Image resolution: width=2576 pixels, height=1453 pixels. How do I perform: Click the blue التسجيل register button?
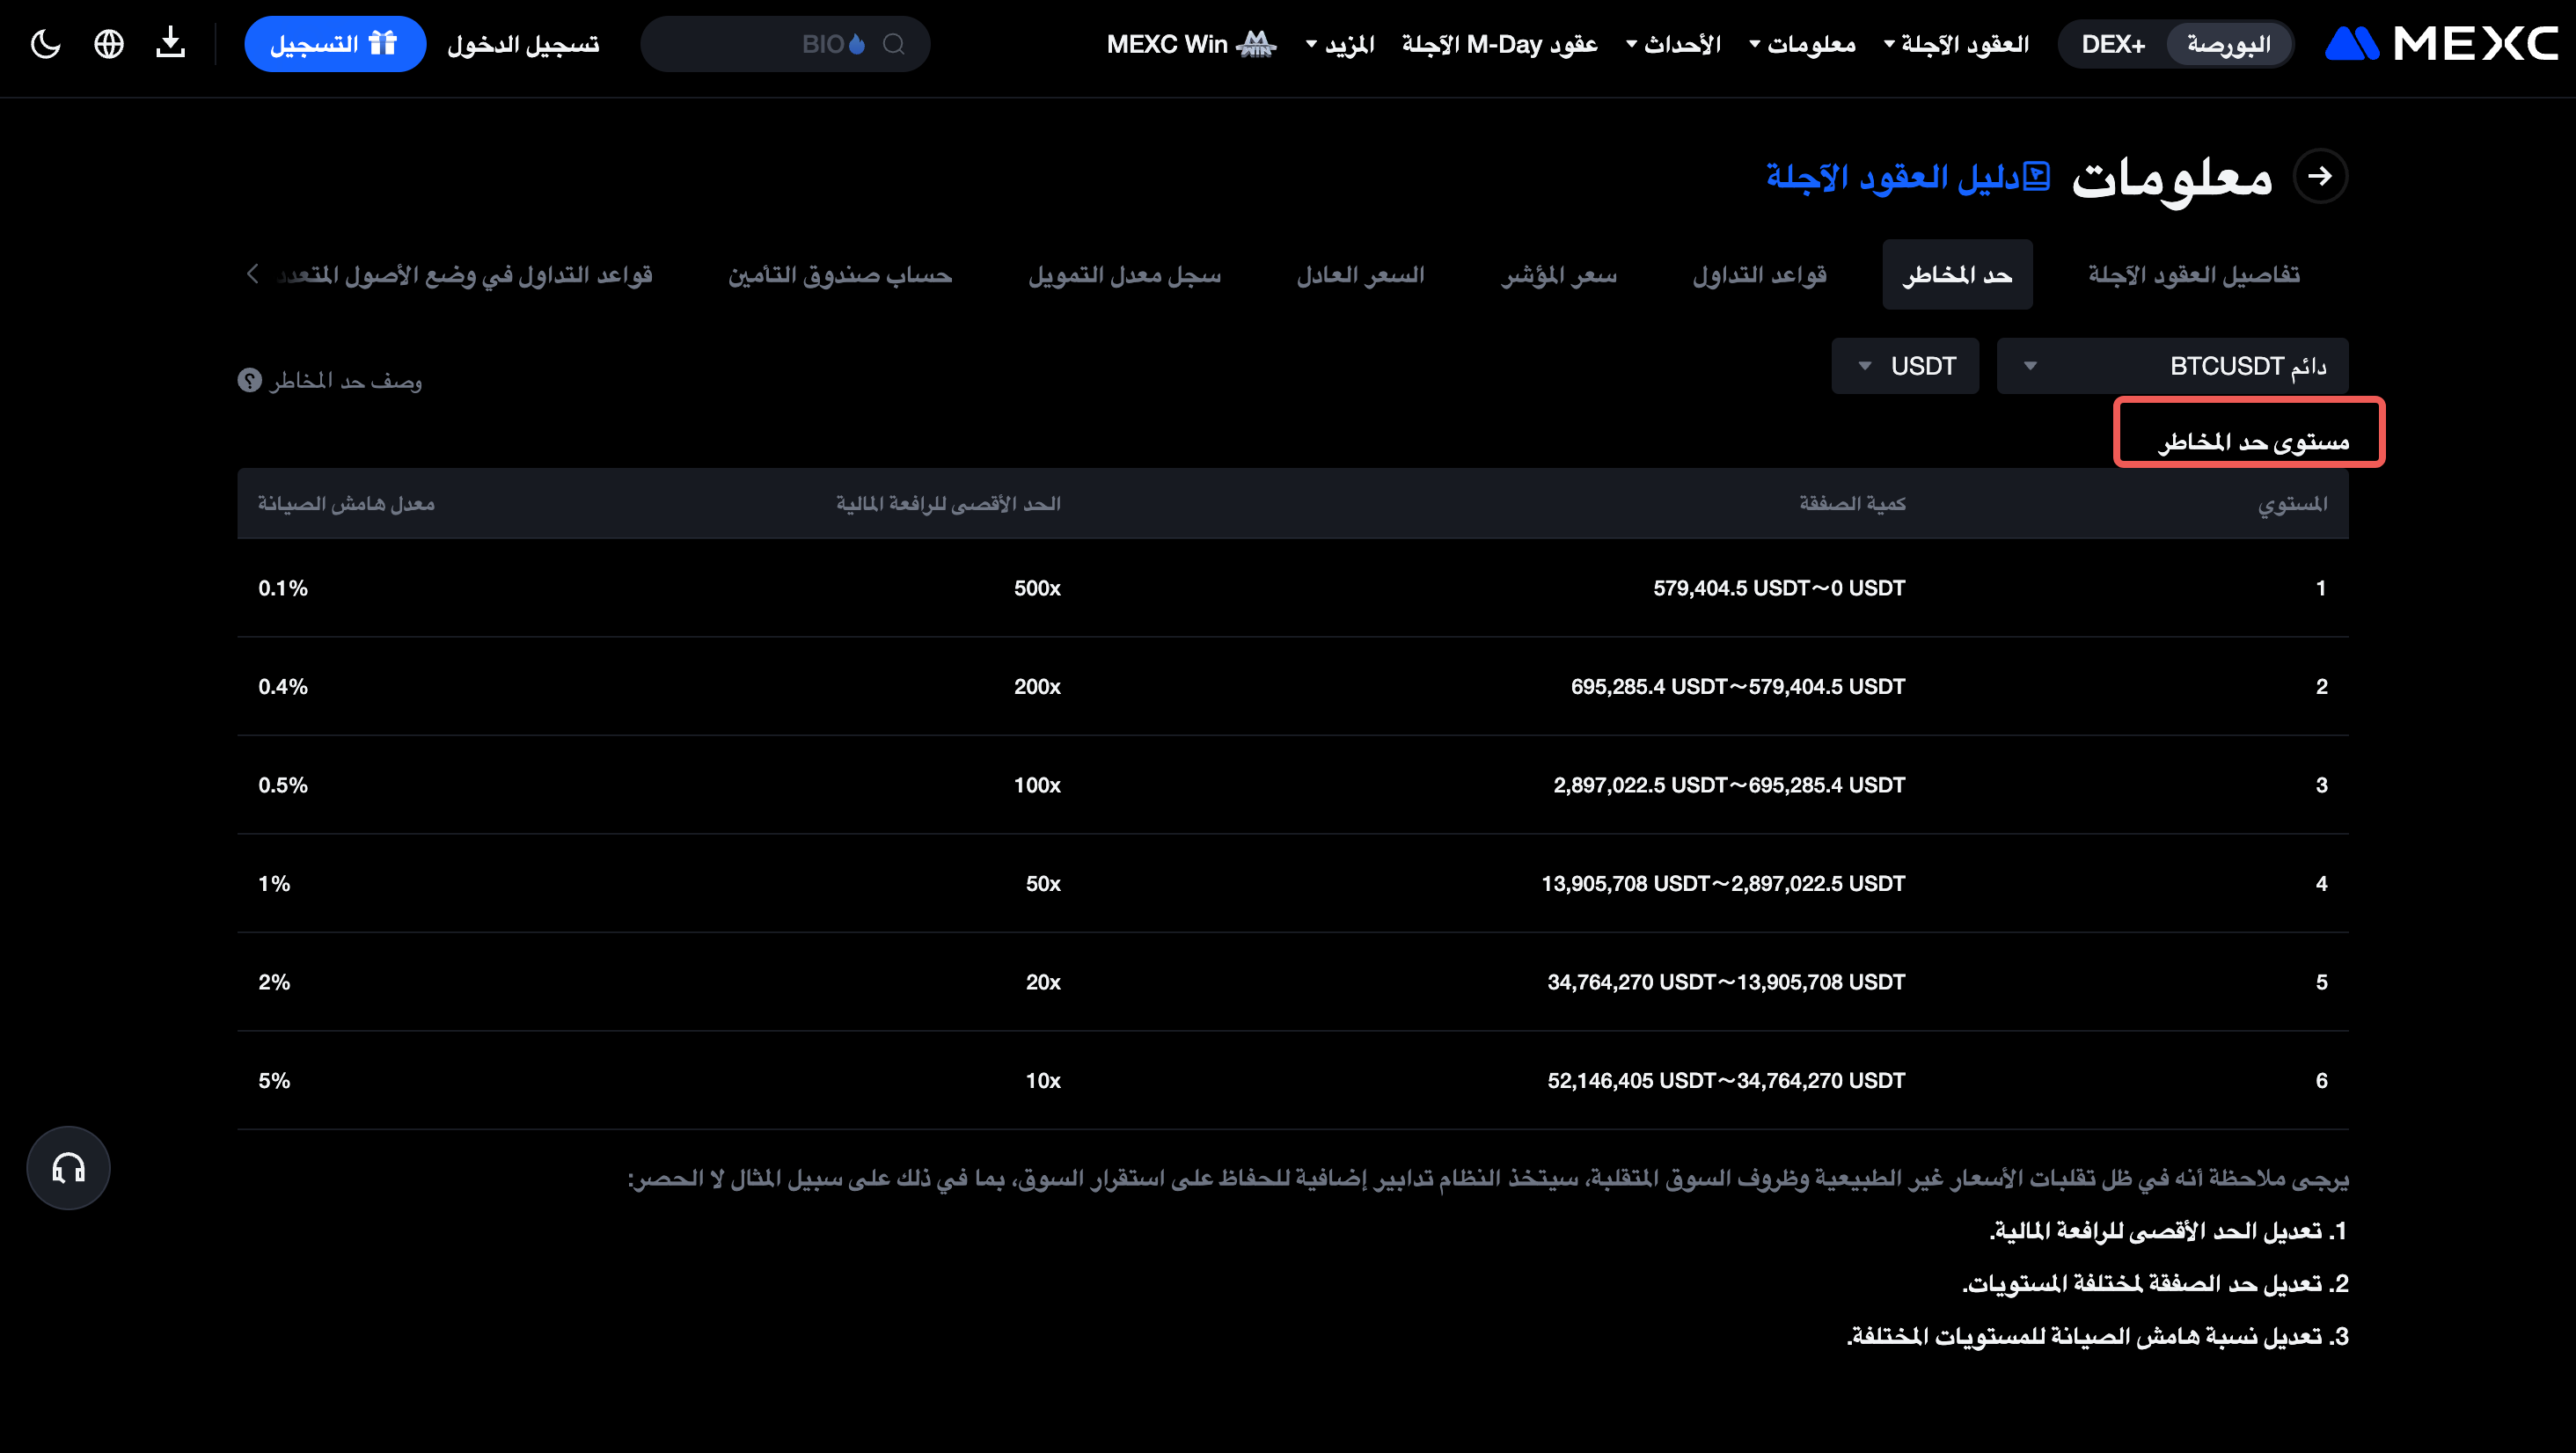coord(335,44)
